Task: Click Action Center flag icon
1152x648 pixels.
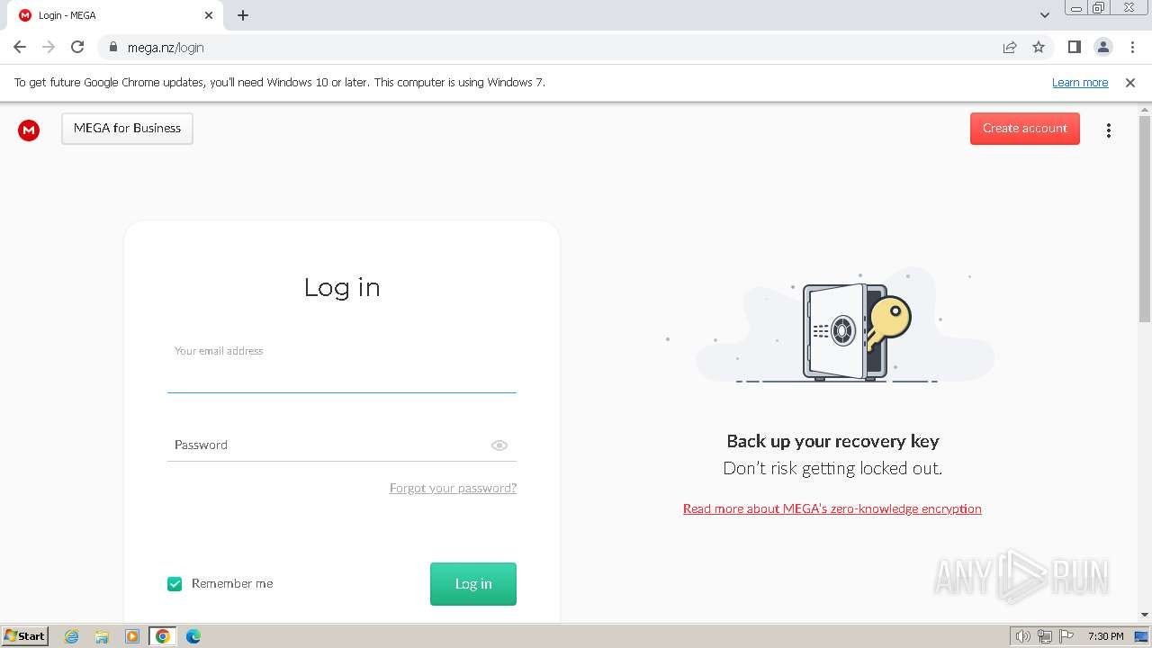Action: [1066, 636]
